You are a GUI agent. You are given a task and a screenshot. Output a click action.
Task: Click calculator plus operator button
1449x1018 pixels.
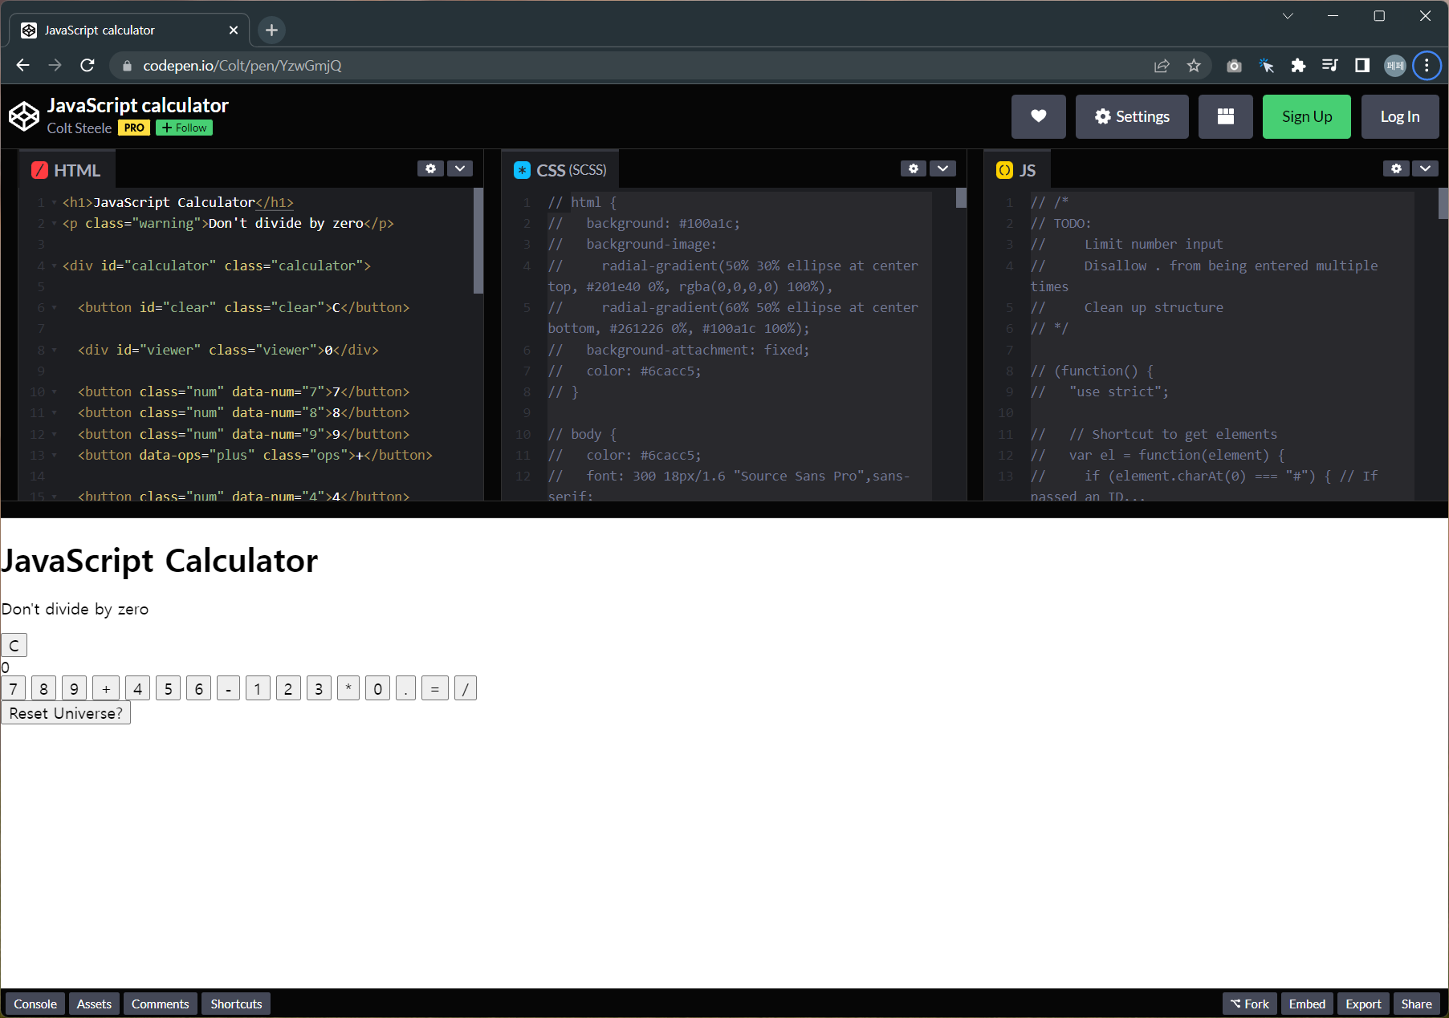(106, 688)
